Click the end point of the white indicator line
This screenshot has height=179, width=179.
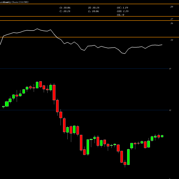162,45
